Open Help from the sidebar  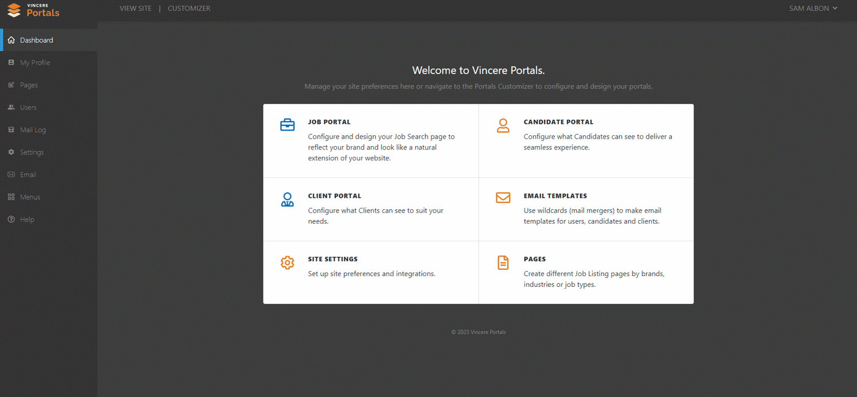pyautogui.click(x=49, y=220)
